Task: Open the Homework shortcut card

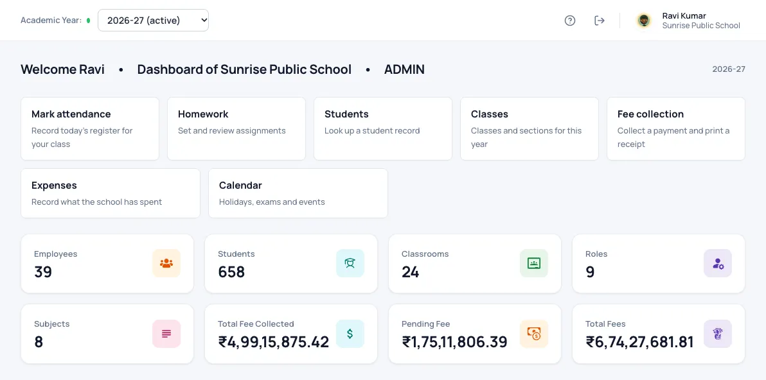Action: pos(236,129)
